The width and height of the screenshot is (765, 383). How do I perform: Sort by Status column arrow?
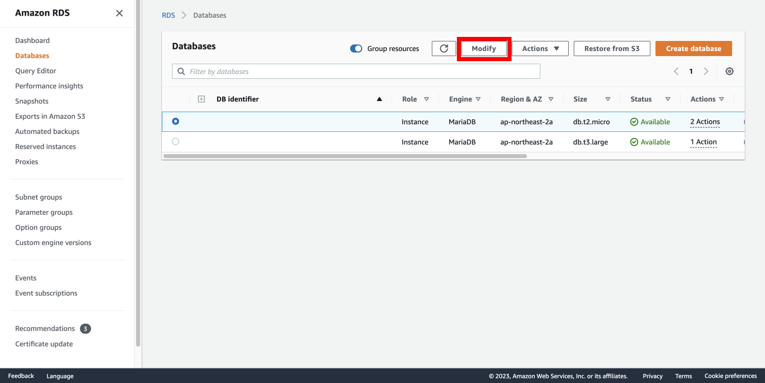point(668,99)
